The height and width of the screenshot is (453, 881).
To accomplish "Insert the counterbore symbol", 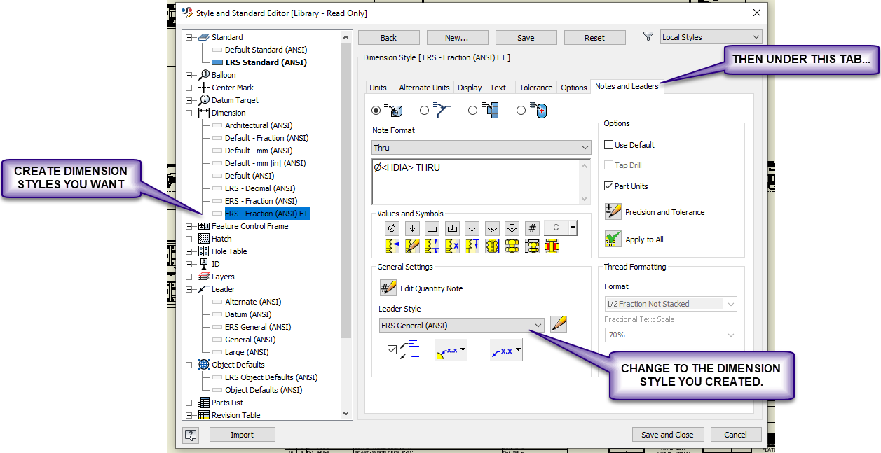I will point(432,228).
